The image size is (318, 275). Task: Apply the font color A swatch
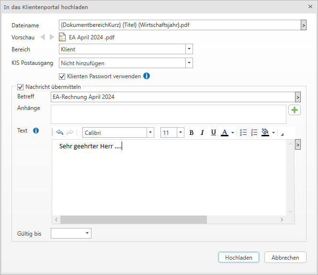click(224, 132)
